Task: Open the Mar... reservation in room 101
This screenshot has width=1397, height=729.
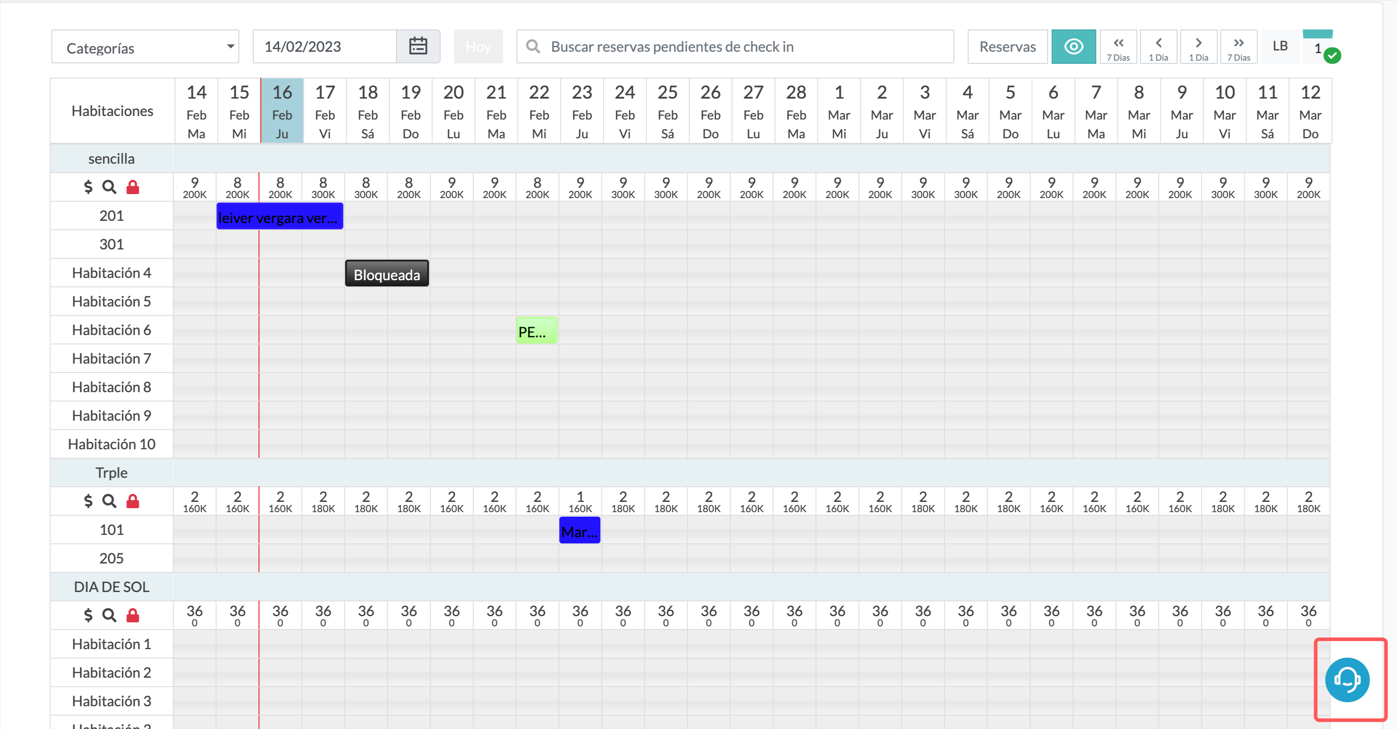Action: [580, 530]
